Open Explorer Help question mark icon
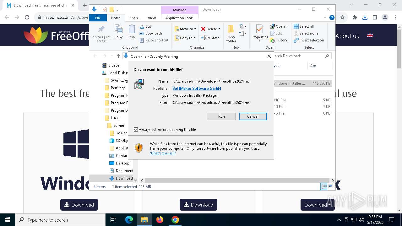This screenshot has height=226, width=402. click(x=332, y=18)
